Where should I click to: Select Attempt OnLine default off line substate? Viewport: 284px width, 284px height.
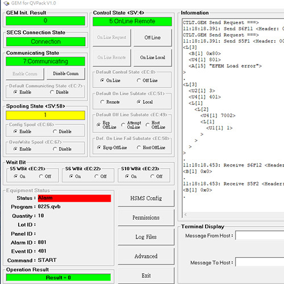[131, 125]
